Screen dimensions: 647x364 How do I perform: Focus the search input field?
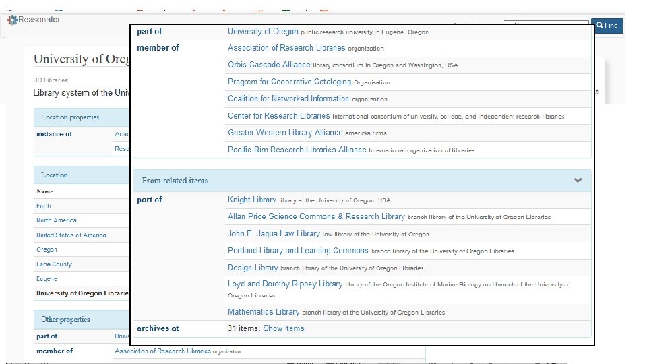547,22
